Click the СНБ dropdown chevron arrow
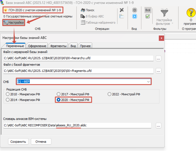196x151 pixels. click(x=148, y=82)
